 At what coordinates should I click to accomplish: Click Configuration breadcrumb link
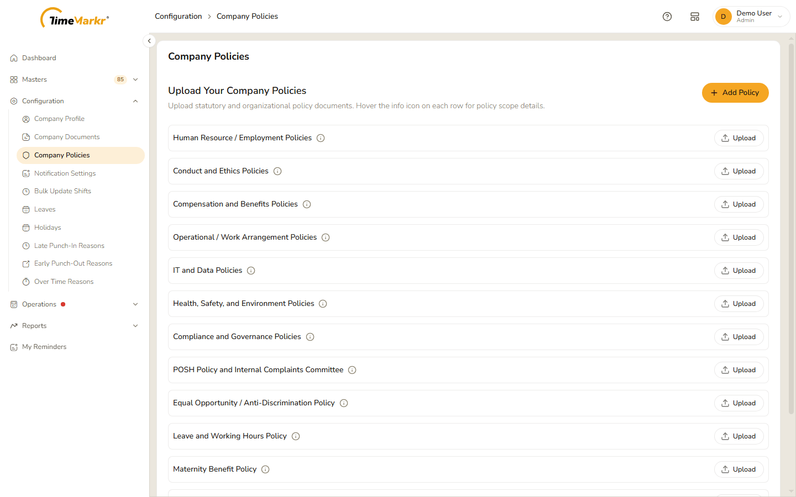pyautogui.click(x=178, y=17)
